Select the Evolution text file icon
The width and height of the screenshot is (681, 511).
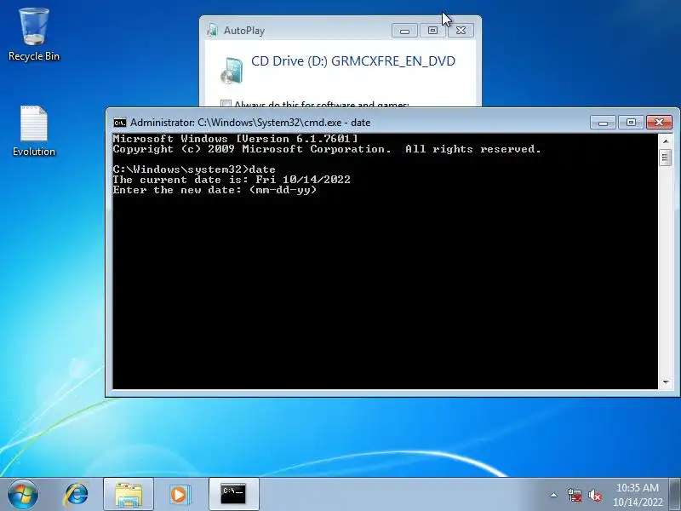point(34,130)
